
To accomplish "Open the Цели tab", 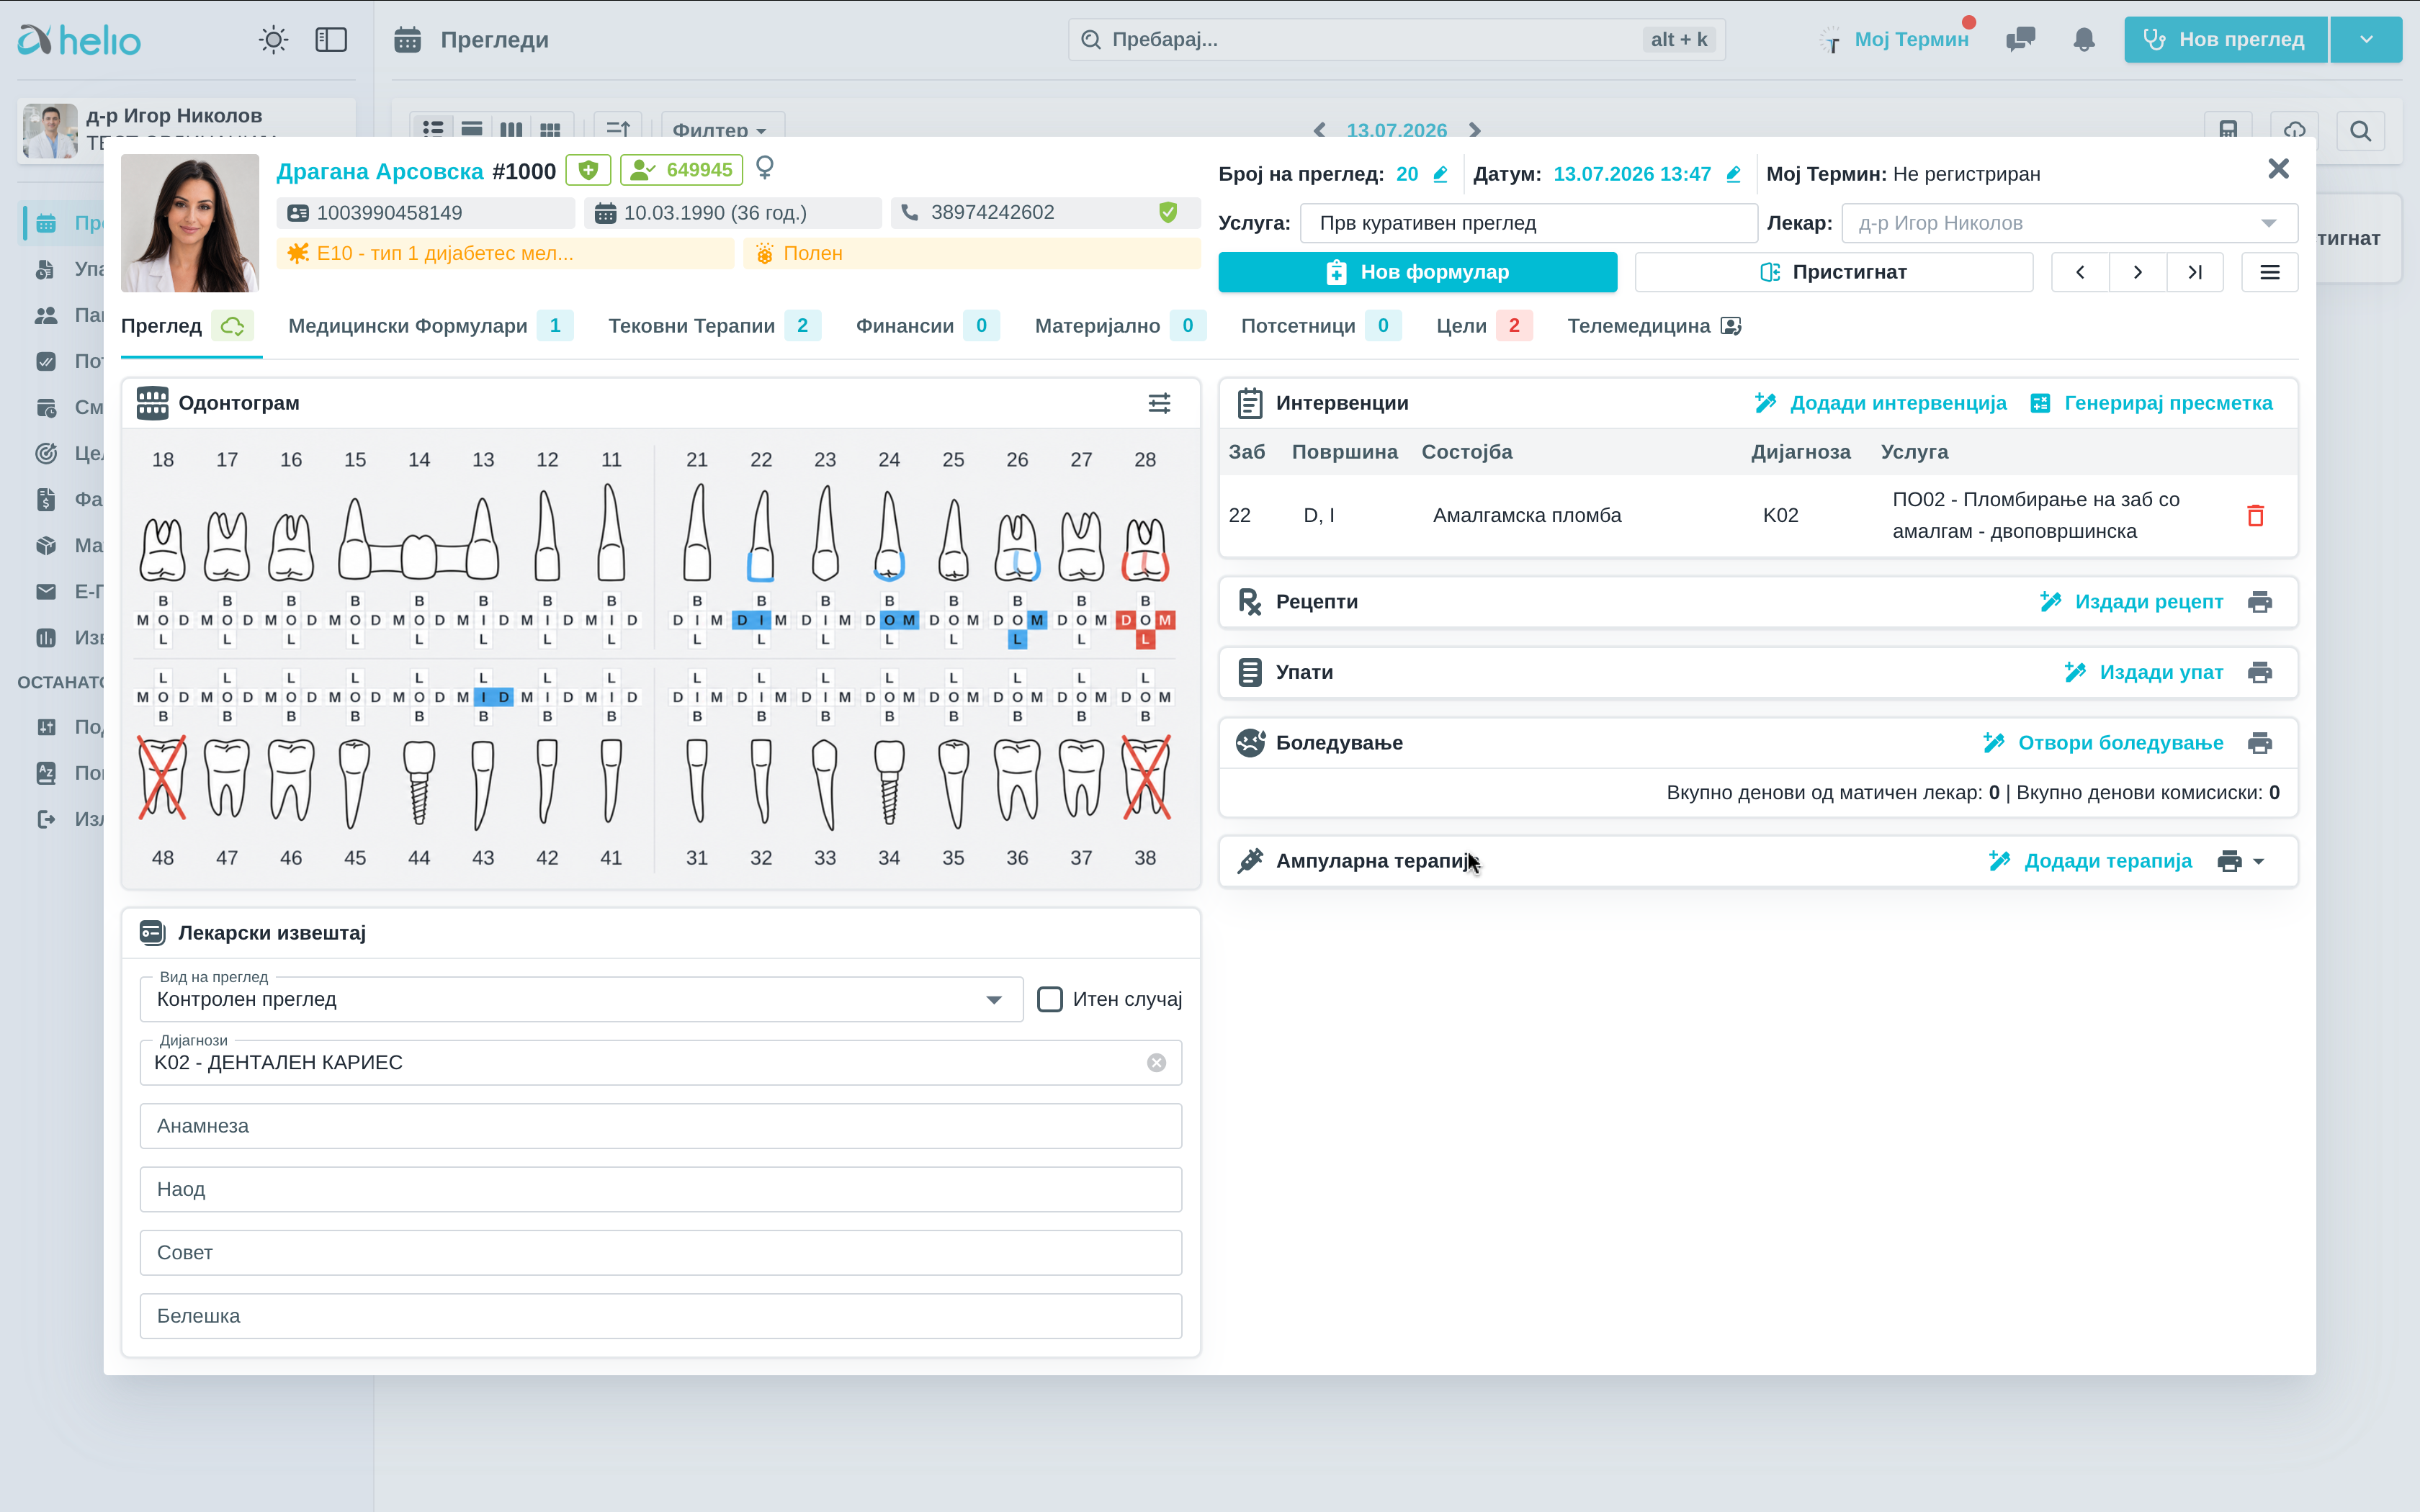I will 1484,326.
